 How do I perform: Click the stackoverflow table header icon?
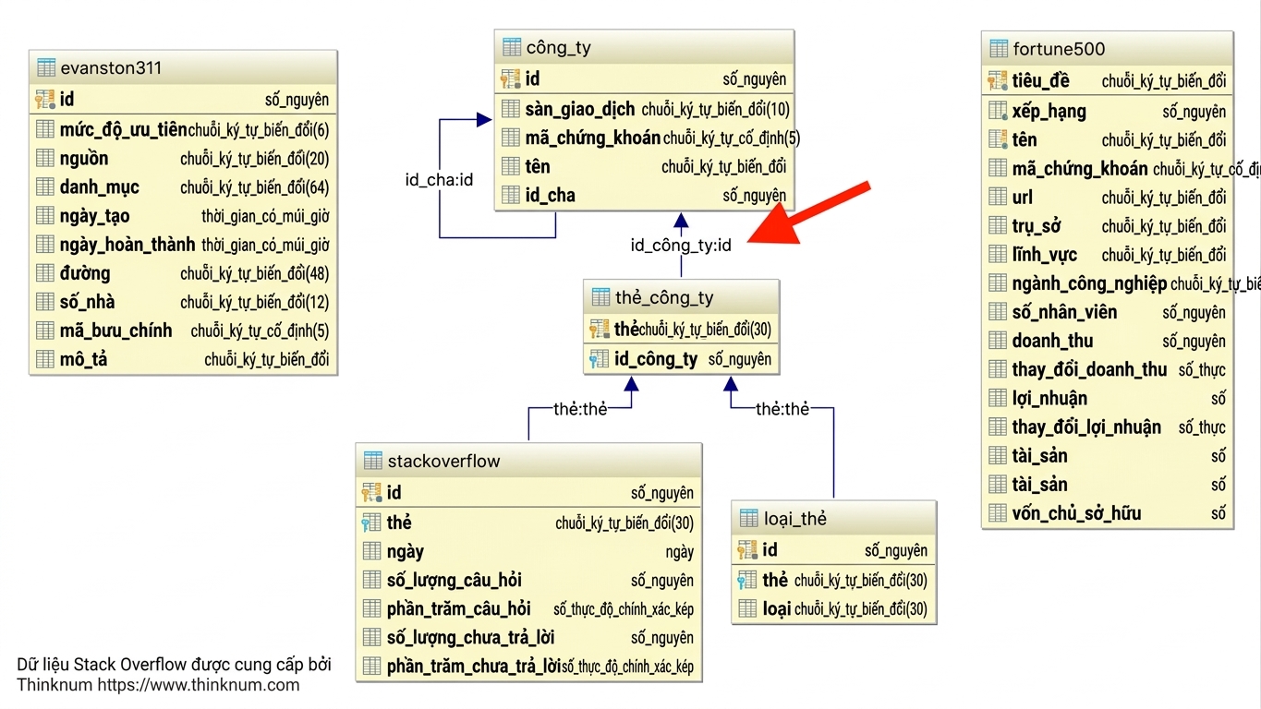point(373,461)
